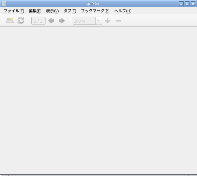
Task: Maximize the qpdfview window
Action: pyautogui.click(x=187, y=4)
